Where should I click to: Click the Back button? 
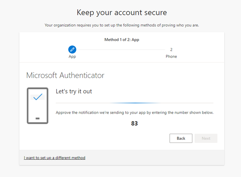click(x=181, y=138)
